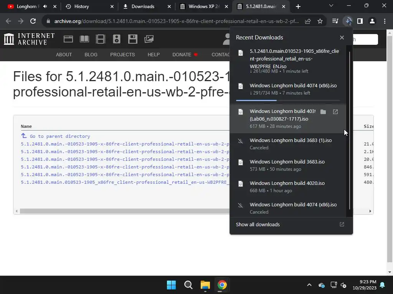Click the address bar URL
This screenshot has height=294, width=393.
[177, 21]
